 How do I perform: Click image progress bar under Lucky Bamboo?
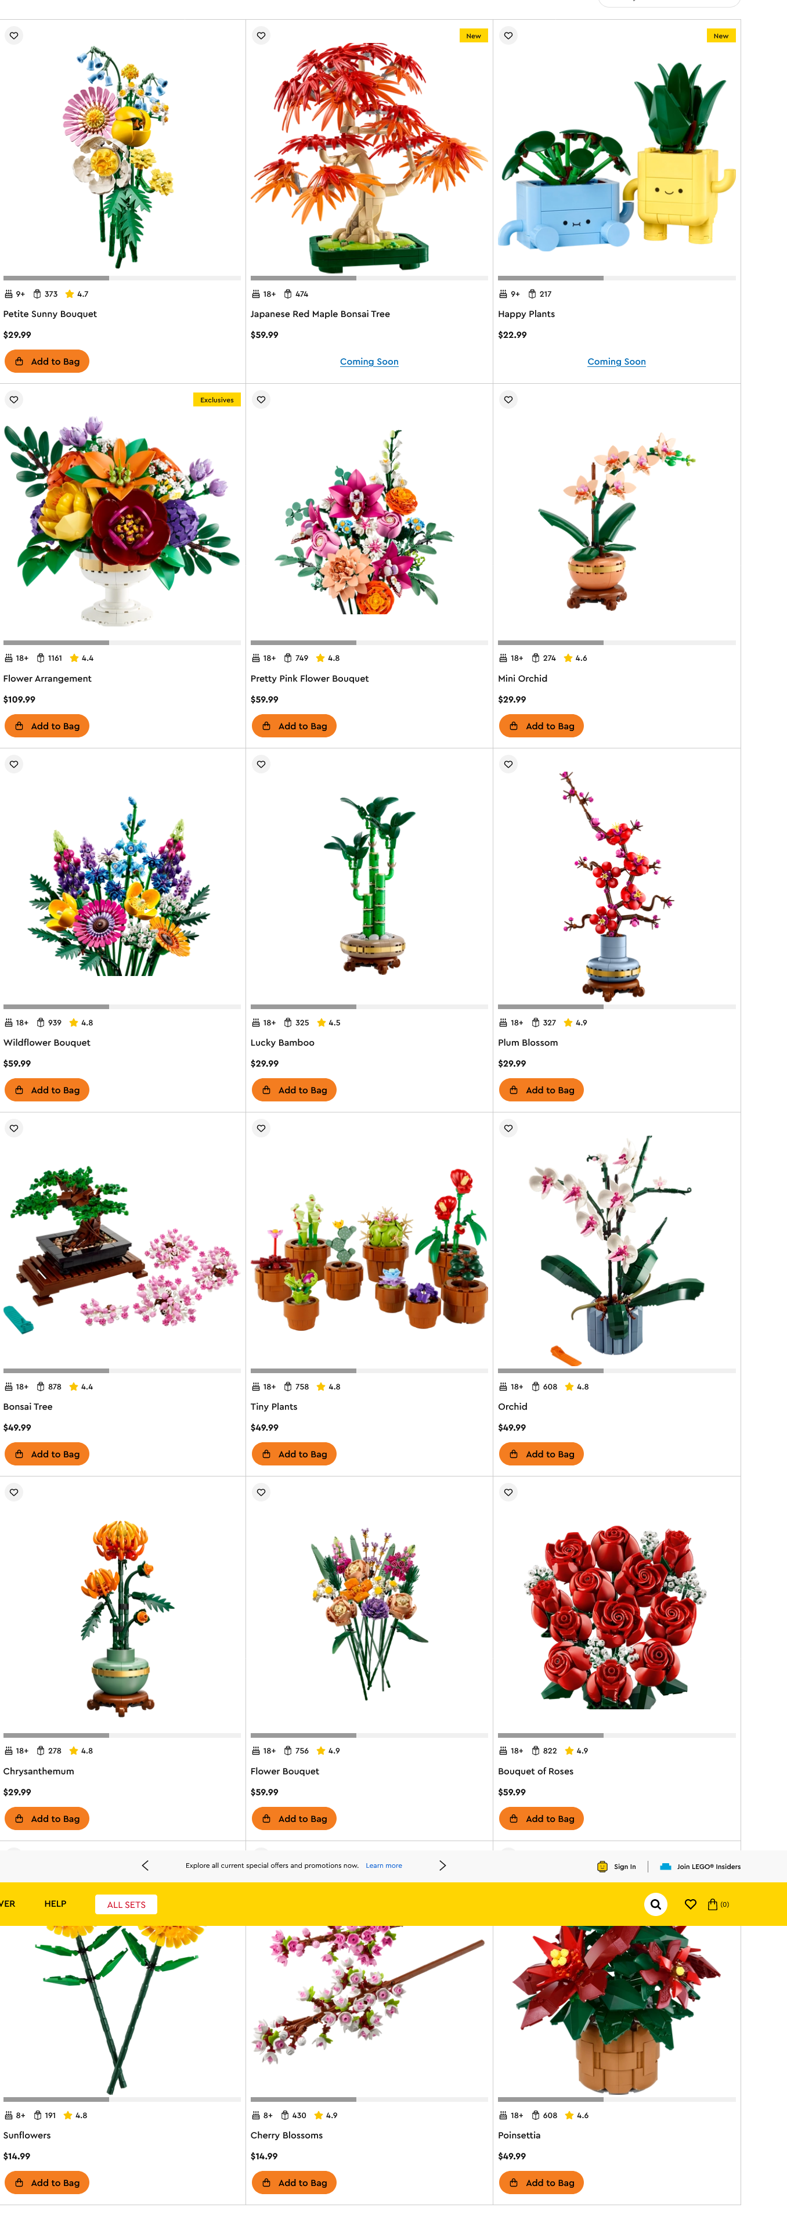pos(369,1007)
